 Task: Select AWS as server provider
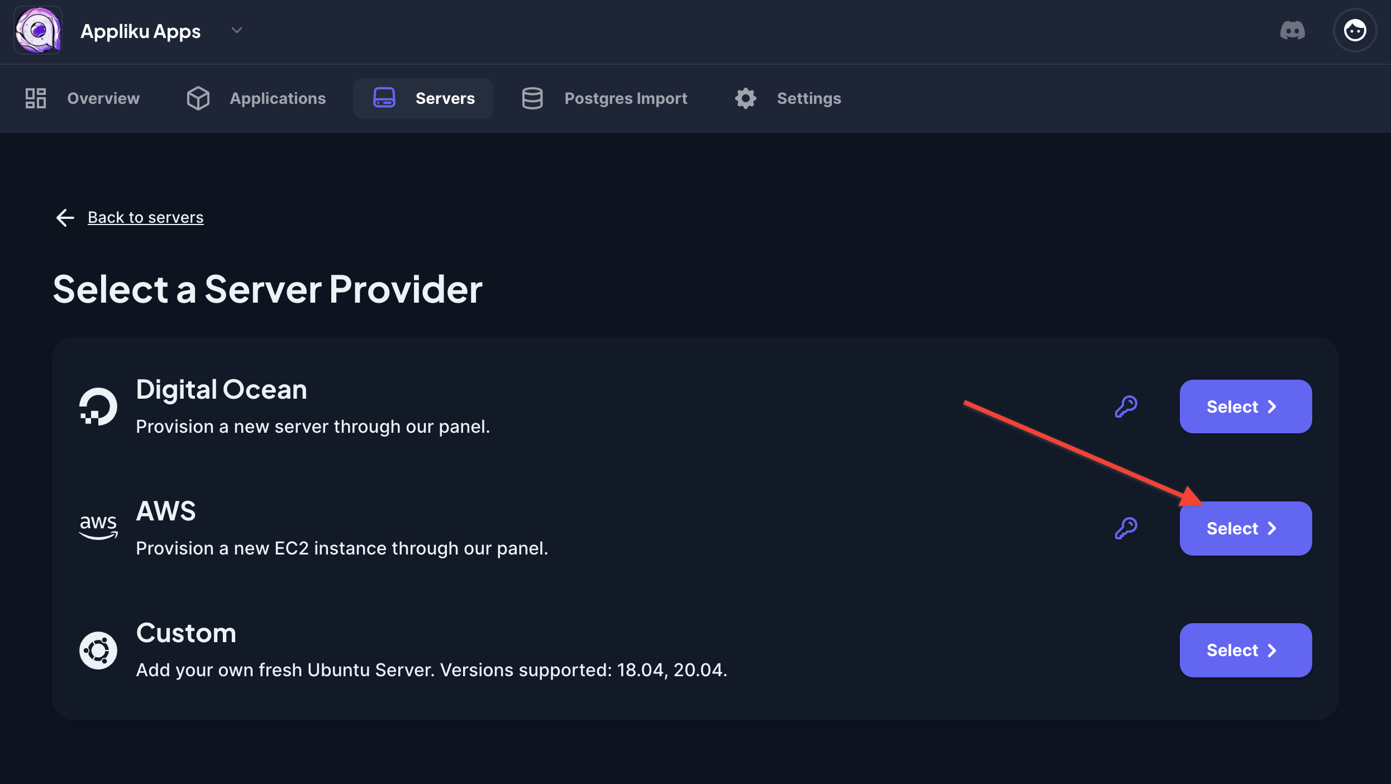click(x=1245, y=528)
